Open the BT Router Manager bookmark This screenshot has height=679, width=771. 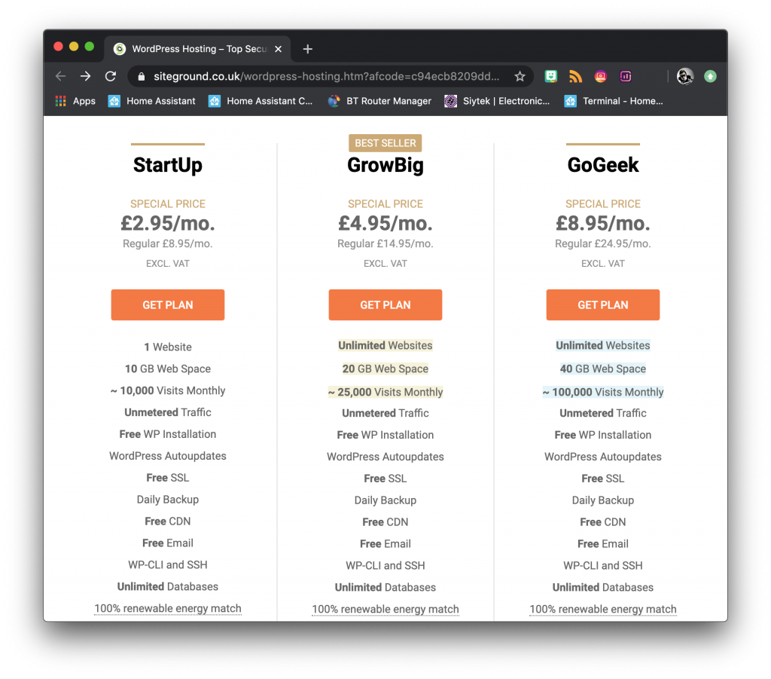379,101
